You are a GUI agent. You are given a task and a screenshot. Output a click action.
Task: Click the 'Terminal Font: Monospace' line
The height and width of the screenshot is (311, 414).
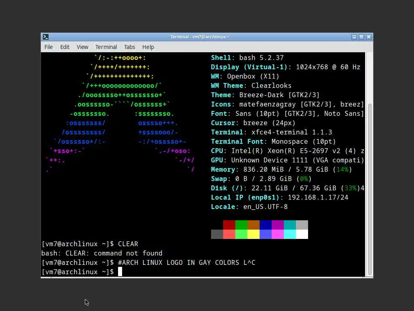coord(273,141)
